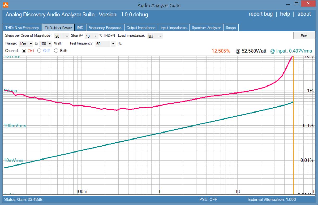Show the Scope tab
Screen dimensions: 318x205
pyautogui.click(x=231, y=28)
